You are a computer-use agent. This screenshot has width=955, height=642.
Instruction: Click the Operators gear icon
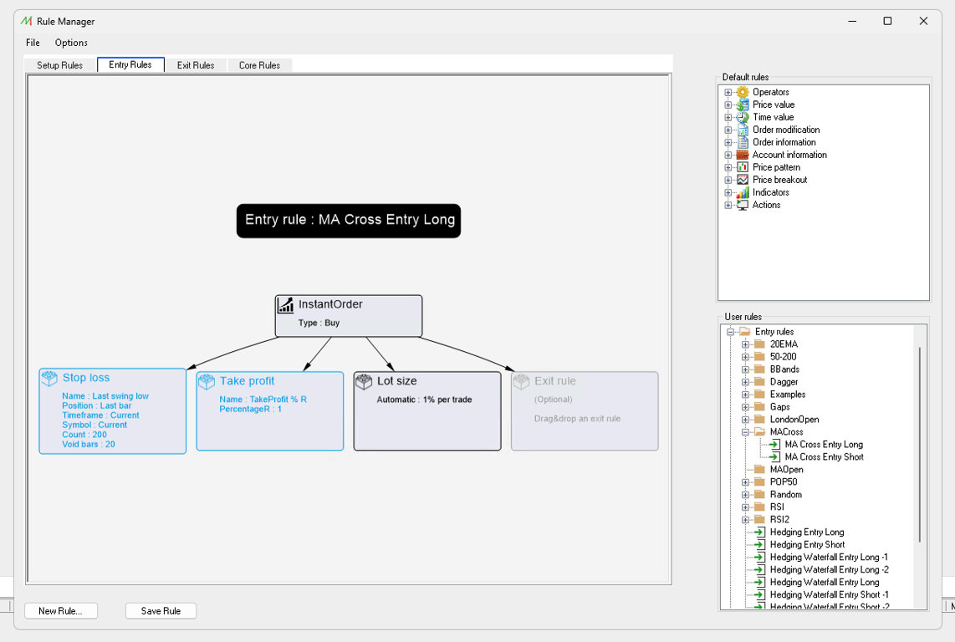point(743,92)
